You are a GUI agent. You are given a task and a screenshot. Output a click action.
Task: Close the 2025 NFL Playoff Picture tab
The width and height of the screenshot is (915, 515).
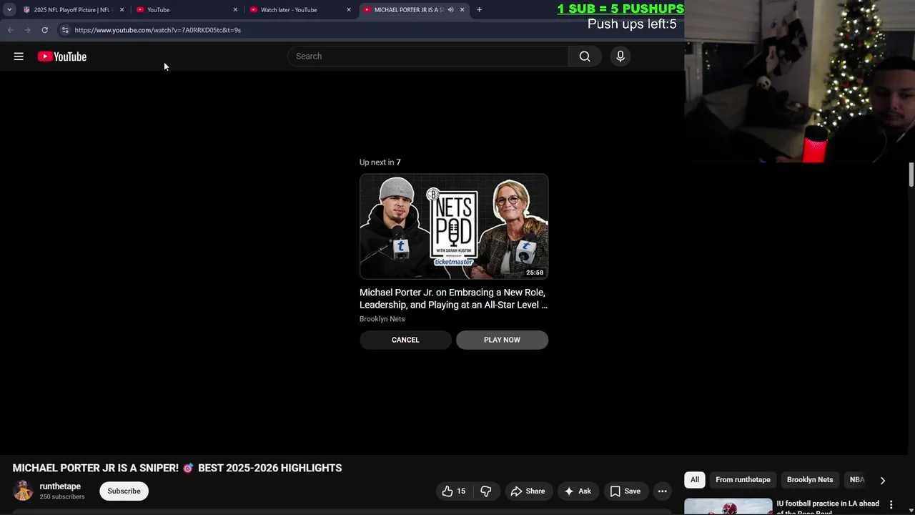(x=122, y=10)
